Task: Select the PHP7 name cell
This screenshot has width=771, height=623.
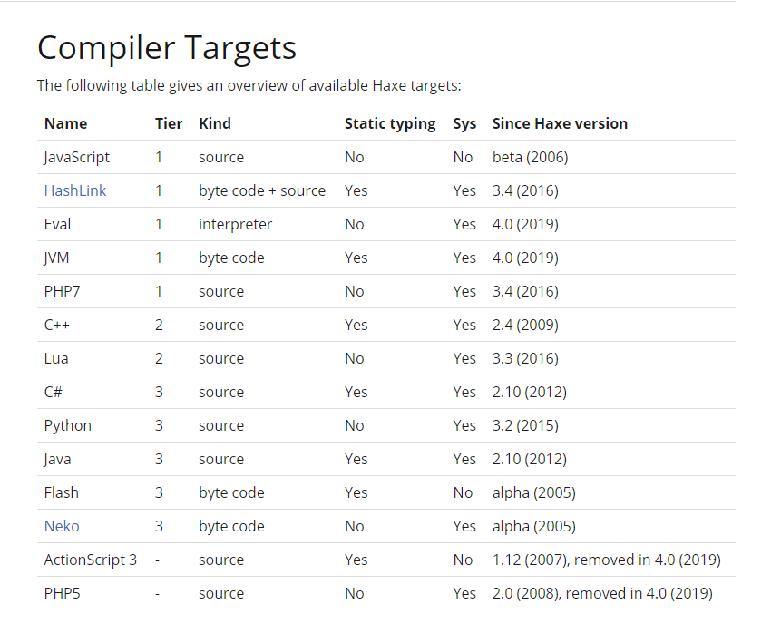Action: pyautogui.click(x=62, y=291)
